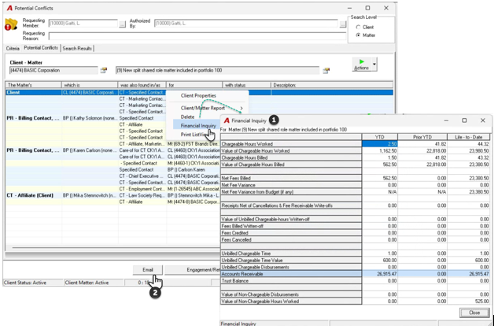Select the Accounts Receivable row label

point(291,274)
